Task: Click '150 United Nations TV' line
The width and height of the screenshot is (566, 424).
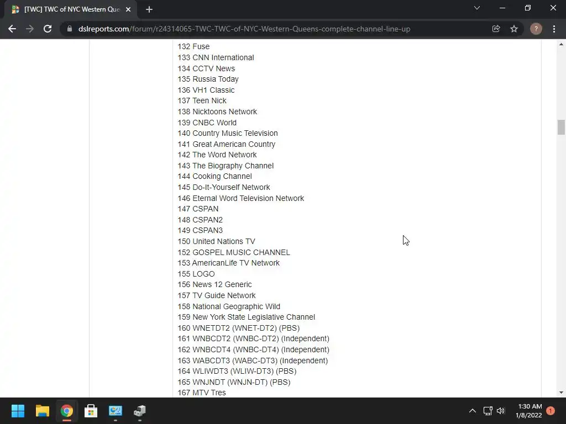Action: point(216,241)
